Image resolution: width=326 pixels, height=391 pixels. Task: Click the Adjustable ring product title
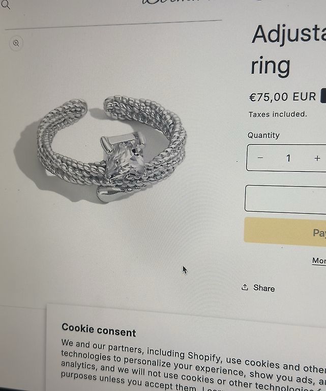coord(289,50)
